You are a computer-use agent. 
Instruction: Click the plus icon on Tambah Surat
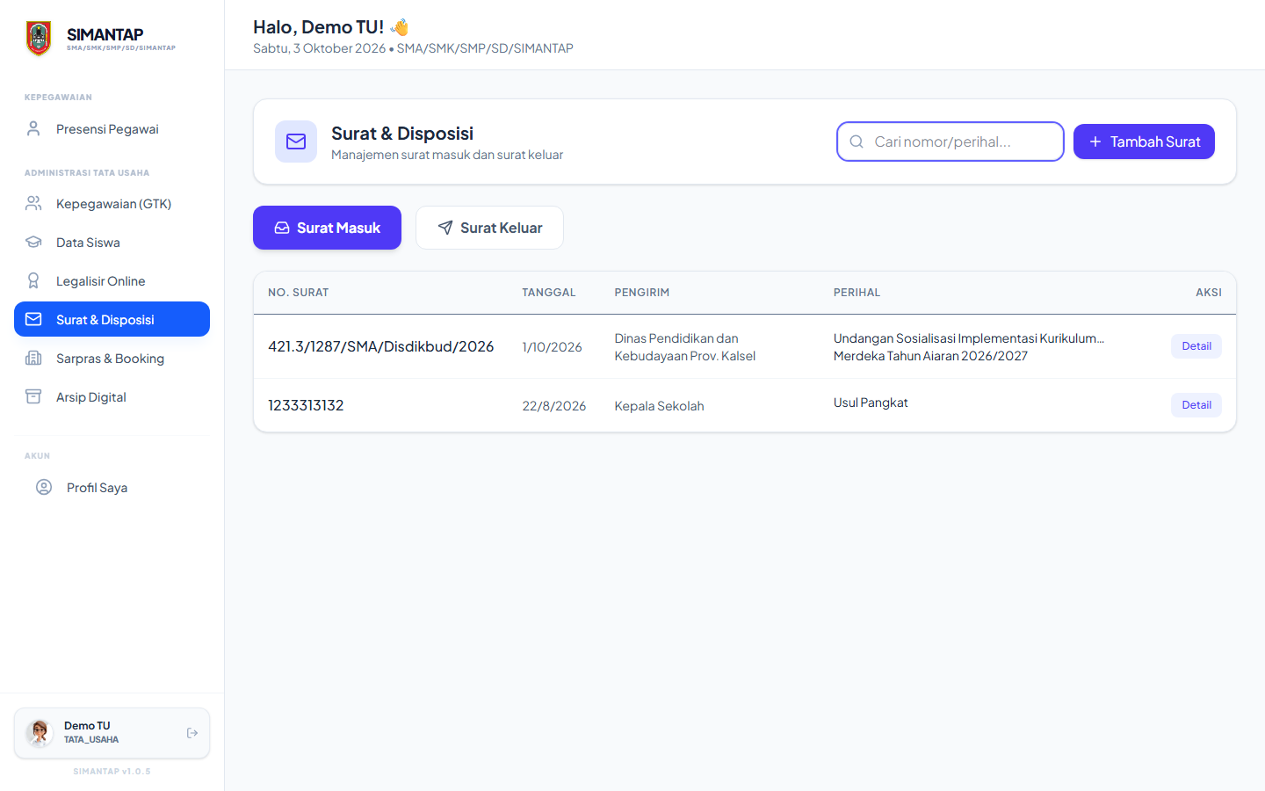point(1095,142)
